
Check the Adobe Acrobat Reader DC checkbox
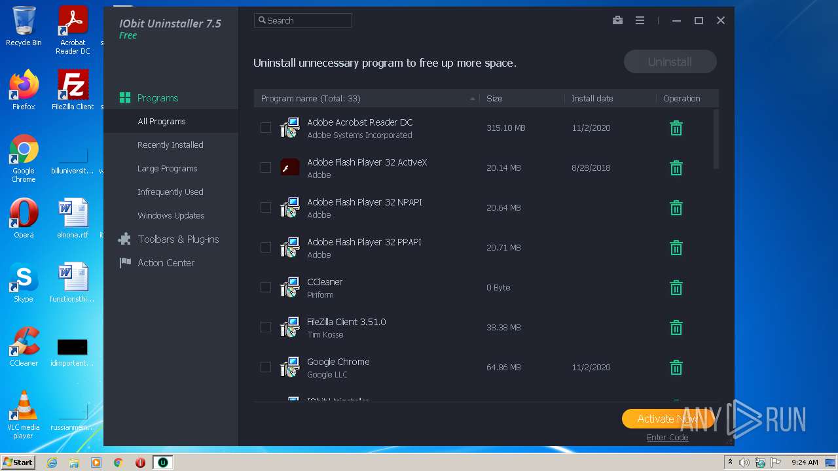(266, 128)
